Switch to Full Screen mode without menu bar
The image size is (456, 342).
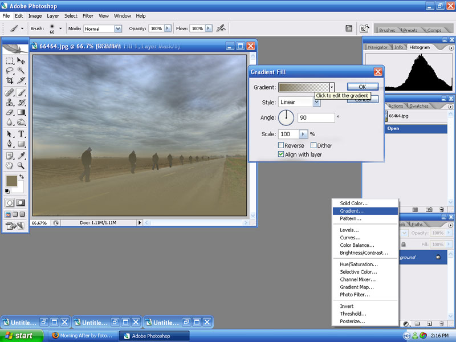click(x=22, y=214)
